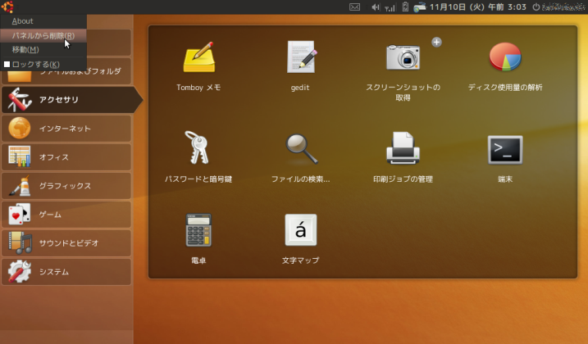The height and width of the screenshot is (344, 588).
Task: Open the power session menu icon
Action: coord(536,7)
